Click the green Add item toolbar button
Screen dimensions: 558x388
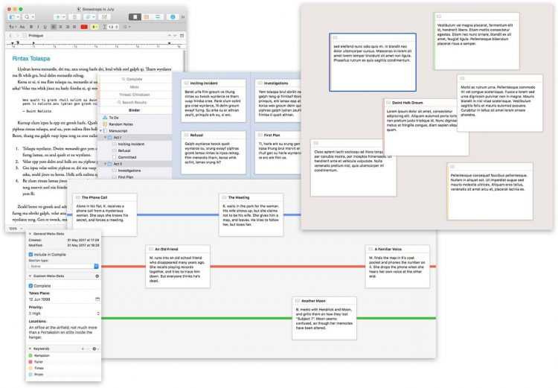(60, 16)
